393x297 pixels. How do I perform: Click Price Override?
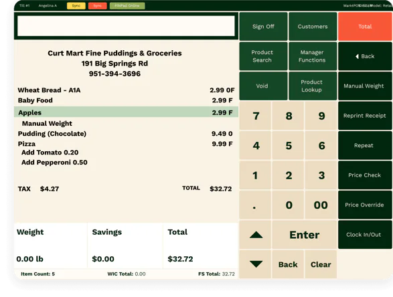[365, 205]
